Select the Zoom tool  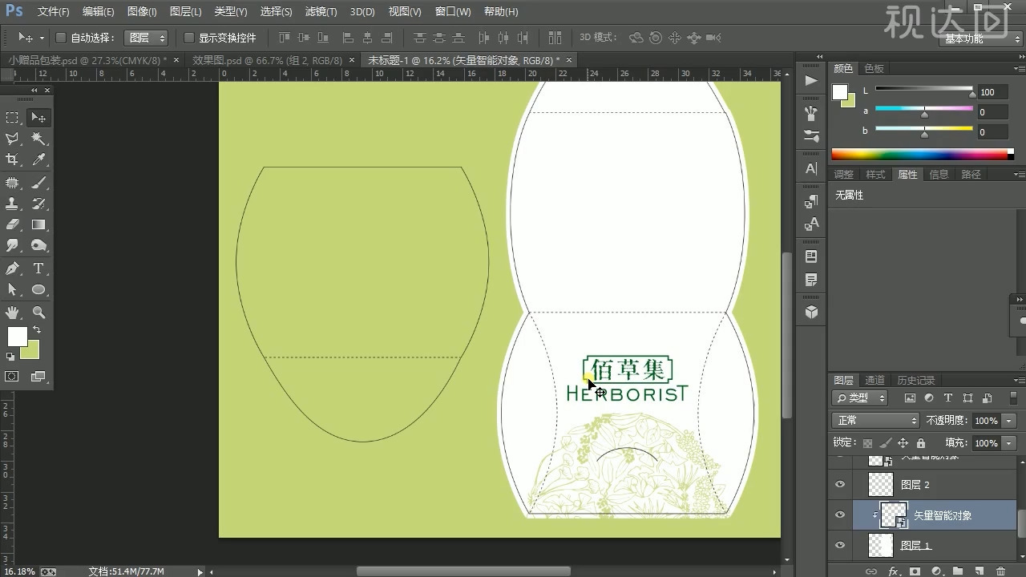(38, 312)
